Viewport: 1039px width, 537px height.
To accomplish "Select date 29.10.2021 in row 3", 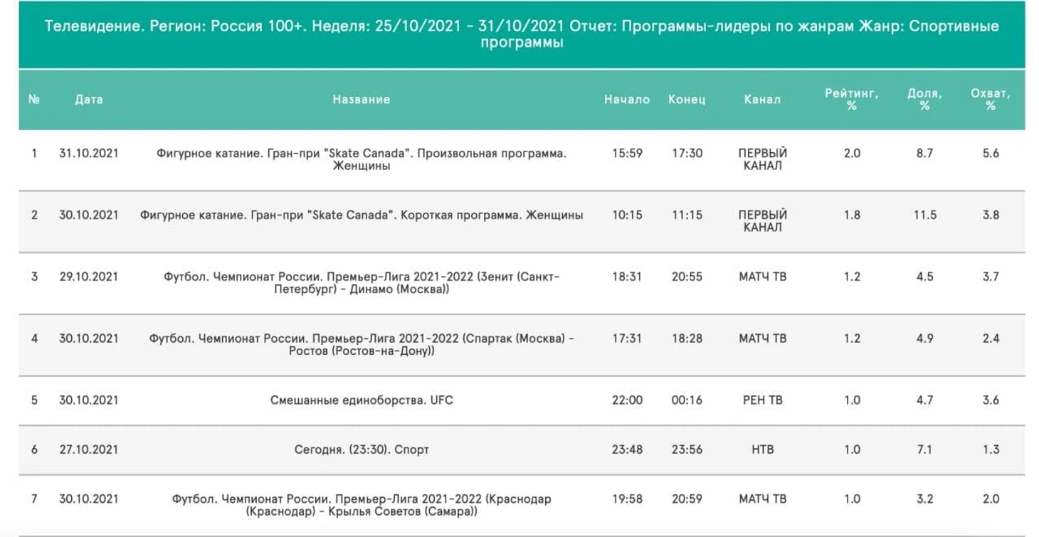I will coord(89,277).
